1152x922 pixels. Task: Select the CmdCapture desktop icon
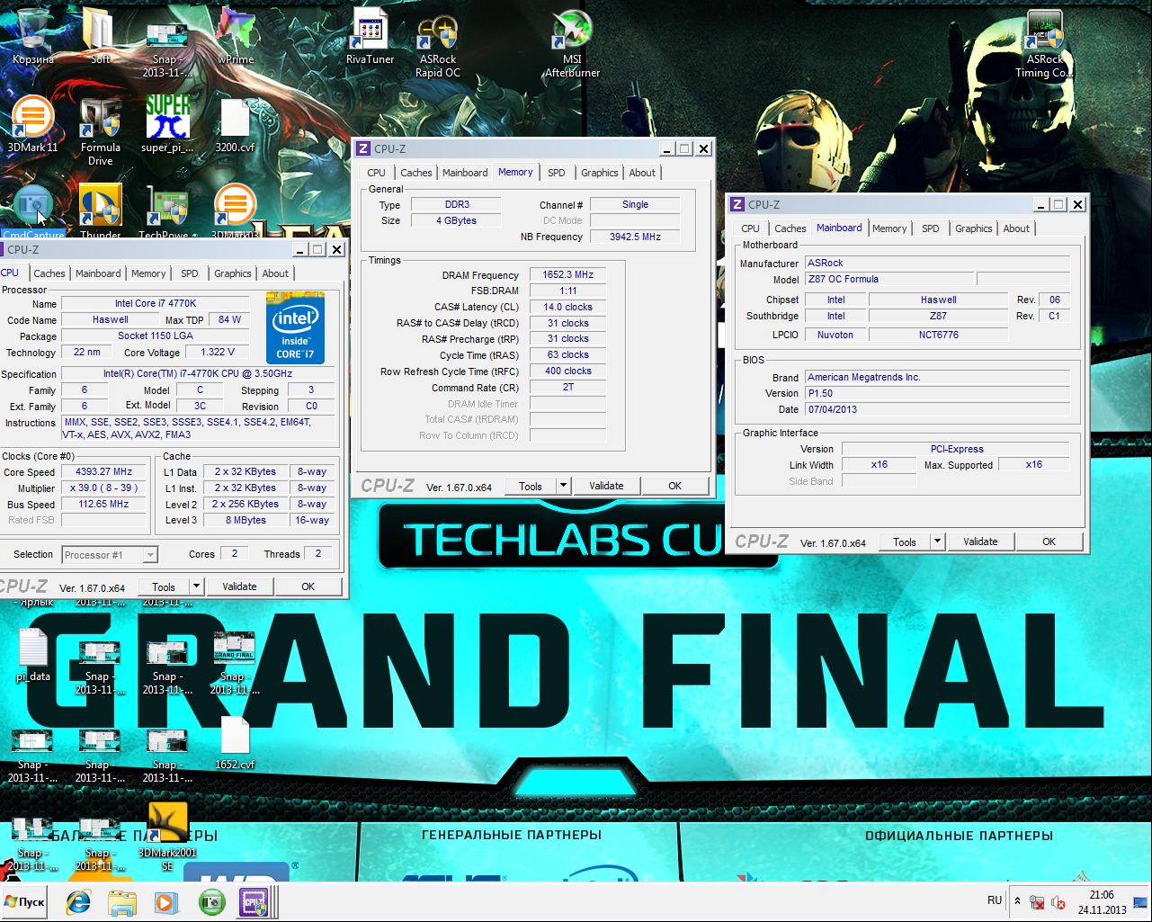click(x=33, y=212)
